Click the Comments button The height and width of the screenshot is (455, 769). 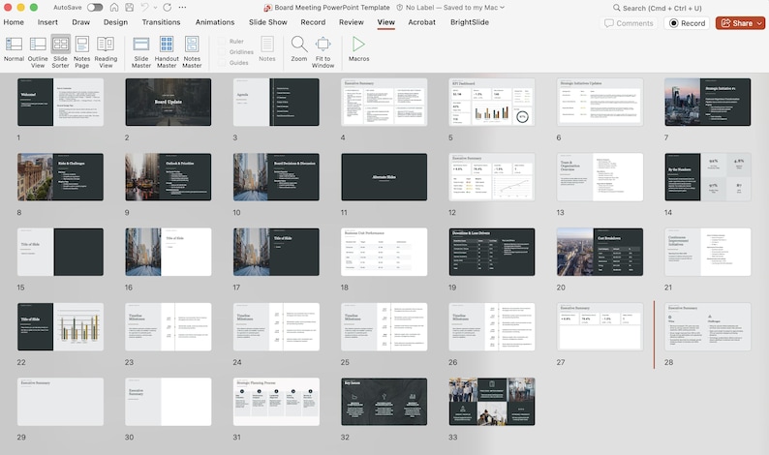coord(630,23)
